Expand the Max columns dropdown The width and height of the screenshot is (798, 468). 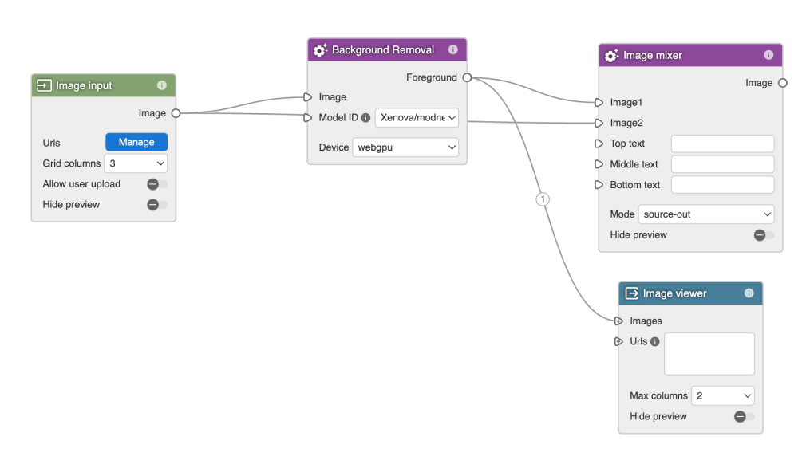tap(724, 396)
